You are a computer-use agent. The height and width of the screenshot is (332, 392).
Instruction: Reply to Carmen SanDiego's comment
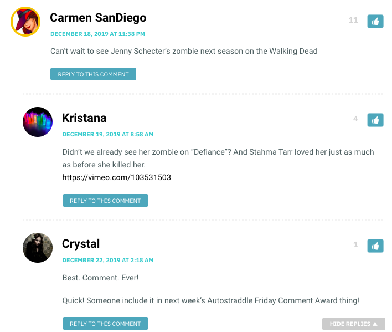click(x=93, y=74)
